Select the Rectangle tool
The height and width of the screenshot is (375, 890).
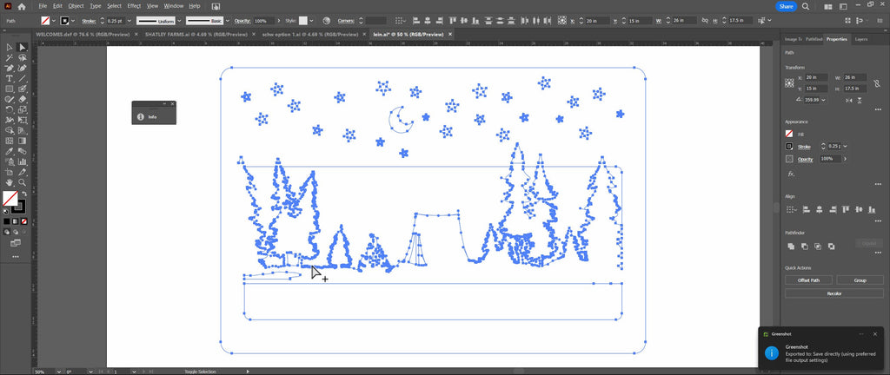click(10, 89)
